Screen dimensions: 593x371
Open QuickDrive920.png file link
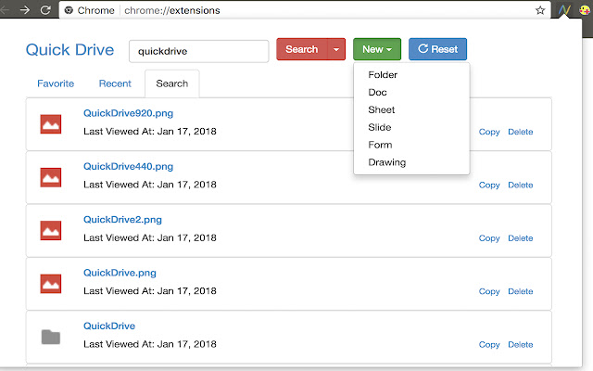128,113
